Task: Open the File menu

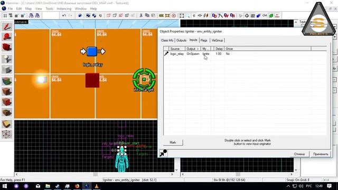Action: pos(10,8)
